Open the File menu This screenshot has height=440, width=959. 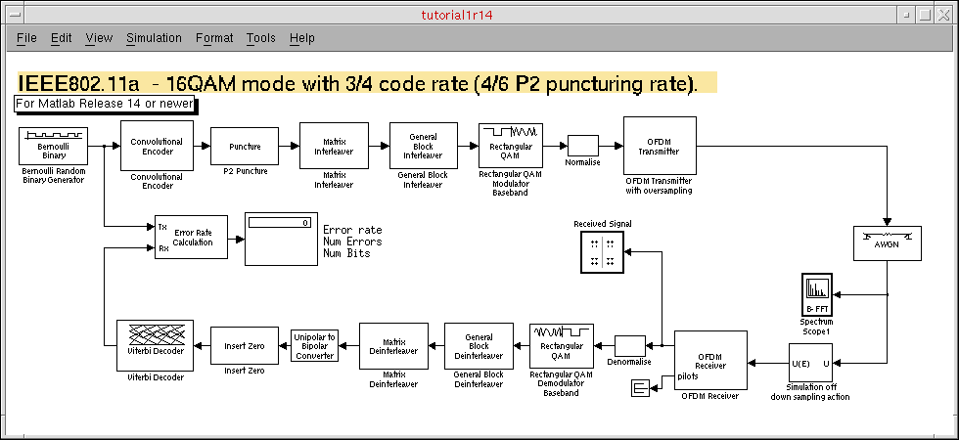(26, 38)
